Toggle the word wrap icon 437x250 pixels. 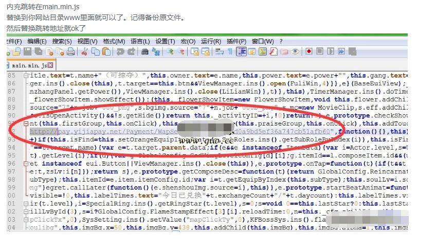pos(220,51)
